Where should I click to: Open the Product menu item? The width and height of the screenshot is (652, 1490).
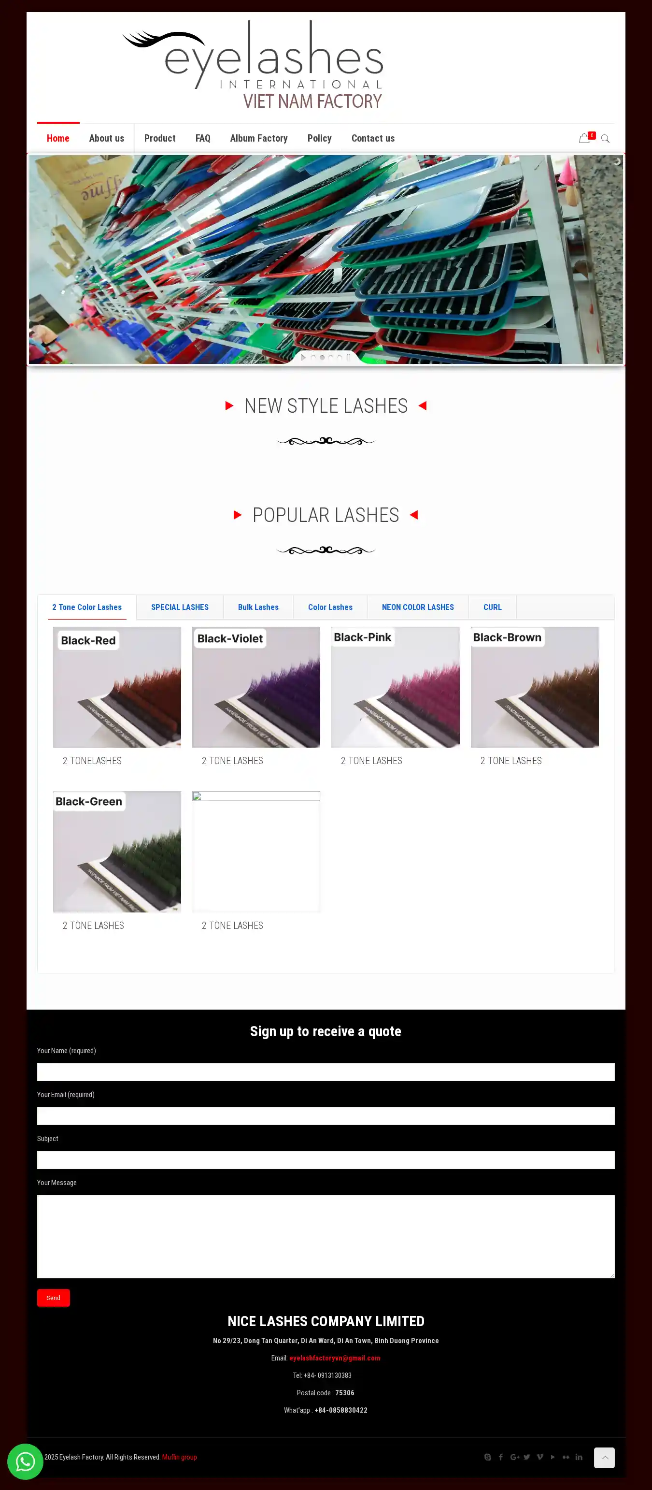(x=160, y=138)
